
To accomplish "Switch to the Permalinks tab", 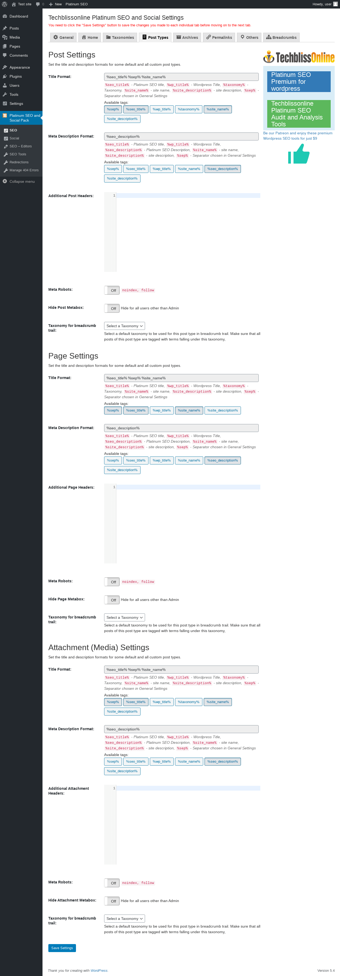I will click(219, 38).
